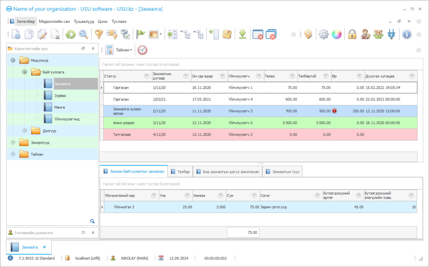
Task: Click the green download export arrow icon
Action: coord(243,34)
